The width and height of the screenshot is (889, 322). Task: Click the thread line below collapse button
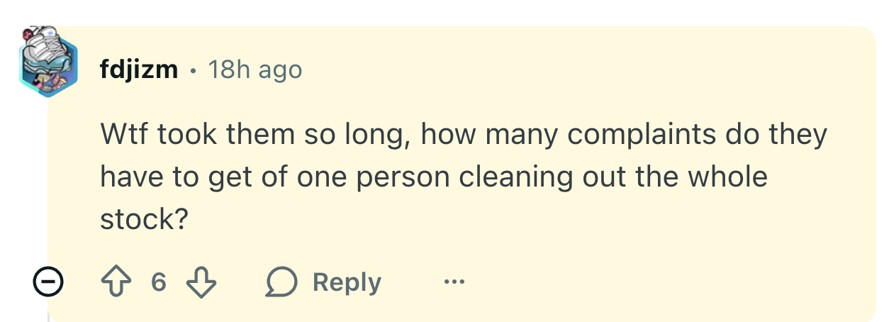tap(48, 311)
